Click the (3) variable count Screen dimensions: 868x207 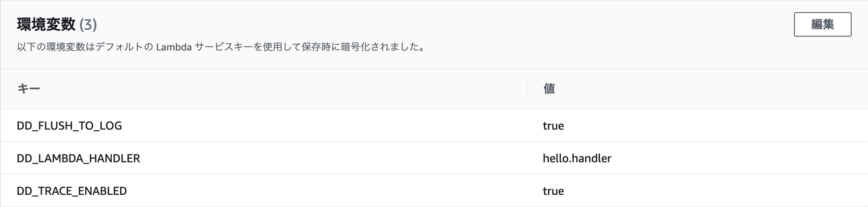(x=88, y=25)
